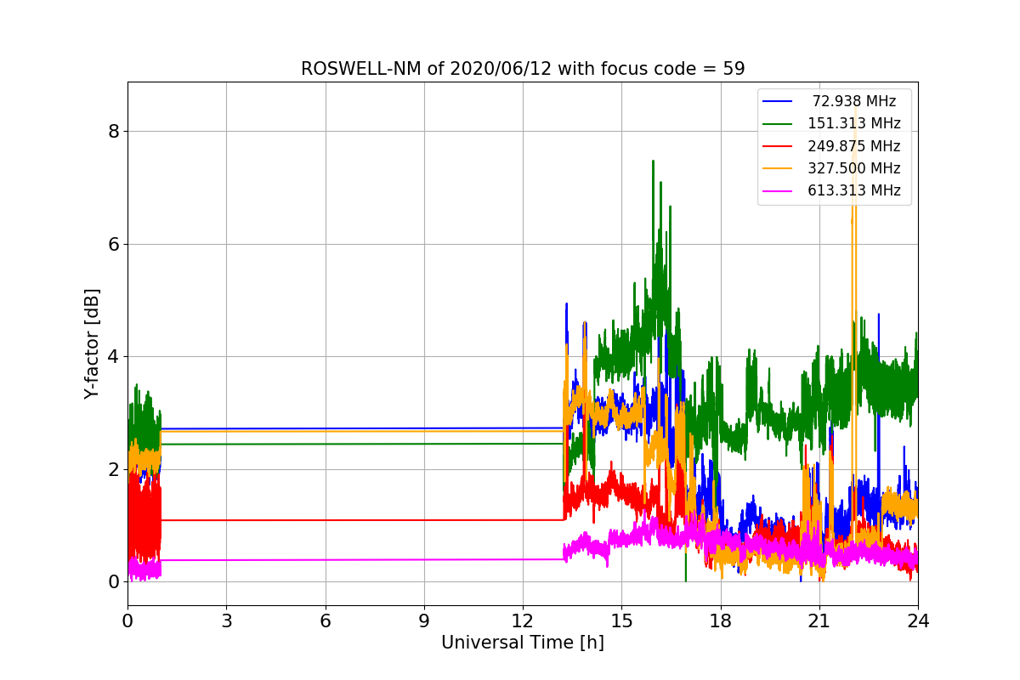Click x-axis tick label 24
1020x680 pixels.
[x=918, y=620]
